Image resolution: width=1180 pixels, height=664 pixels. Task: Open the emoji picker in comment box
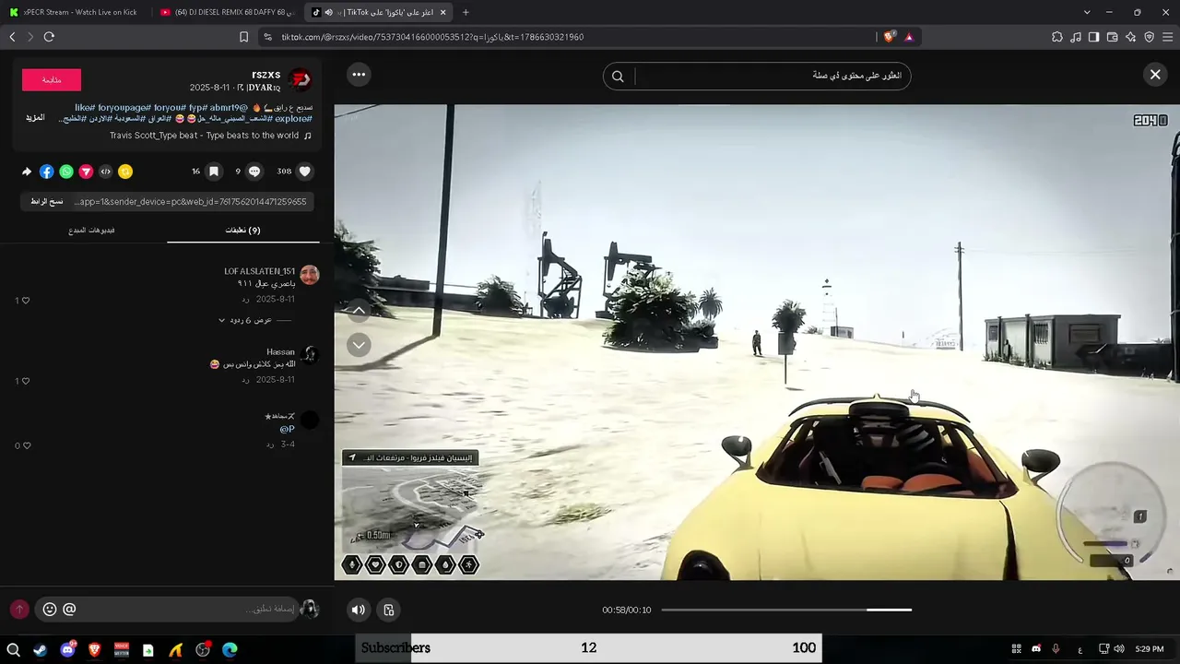point(50,610)
